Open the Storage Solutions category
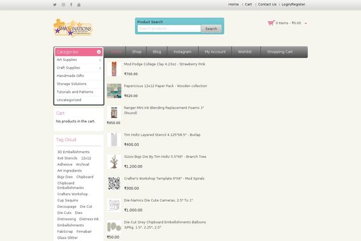 pos(72,84)
